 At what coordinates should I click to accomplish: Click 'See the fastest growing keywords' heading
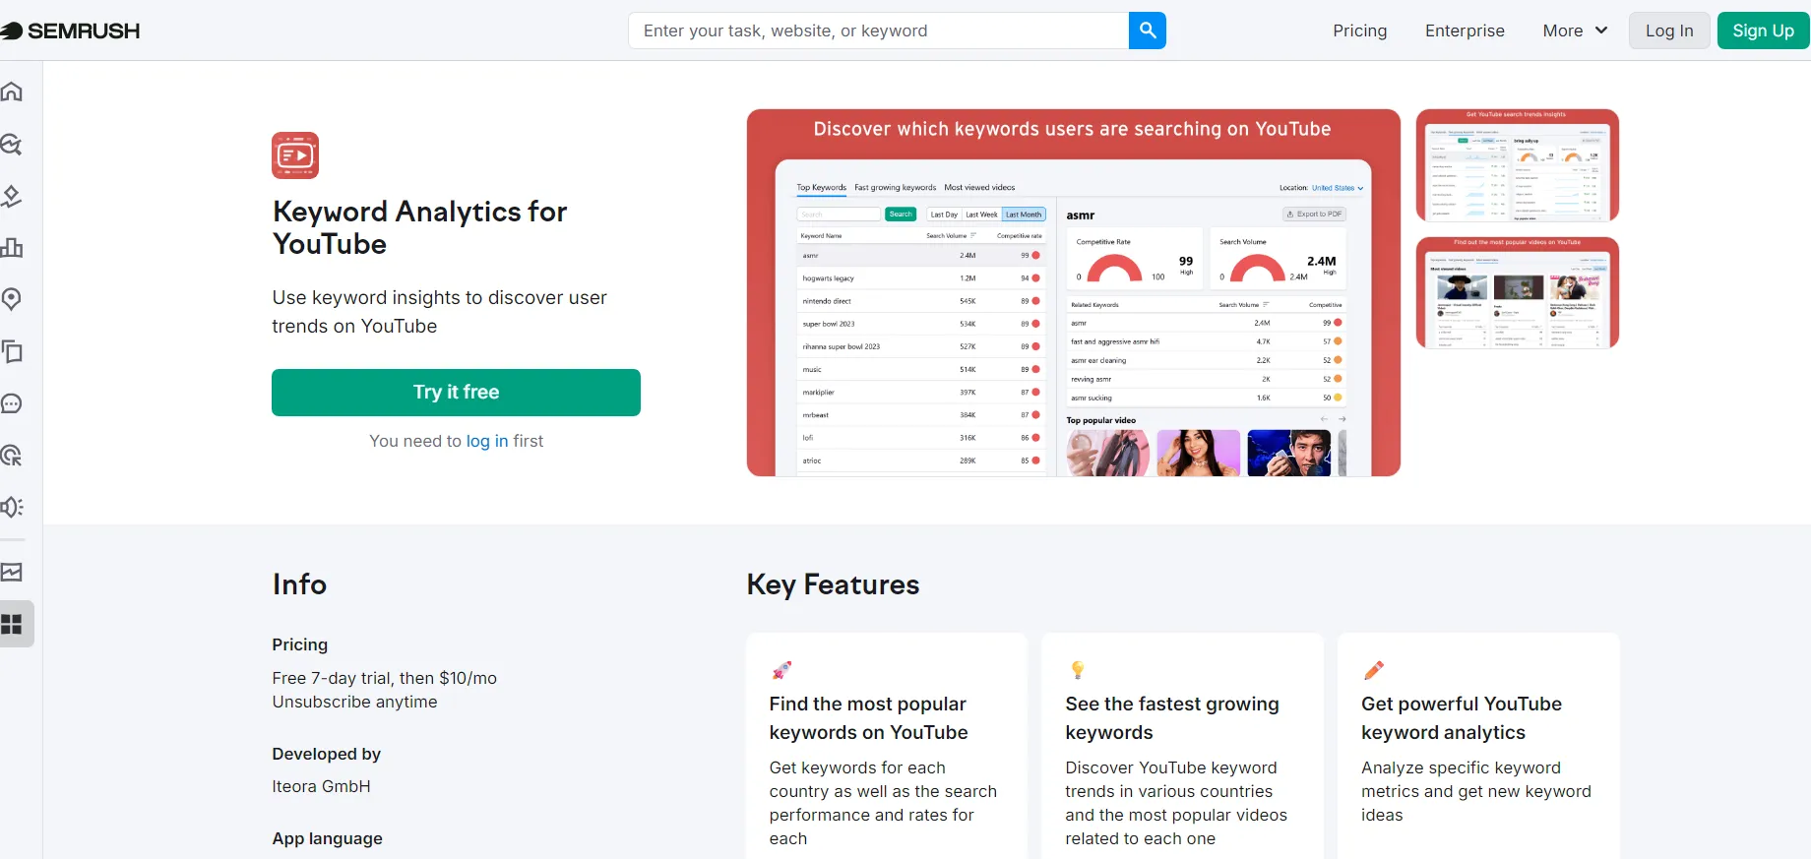[1171, 718]
